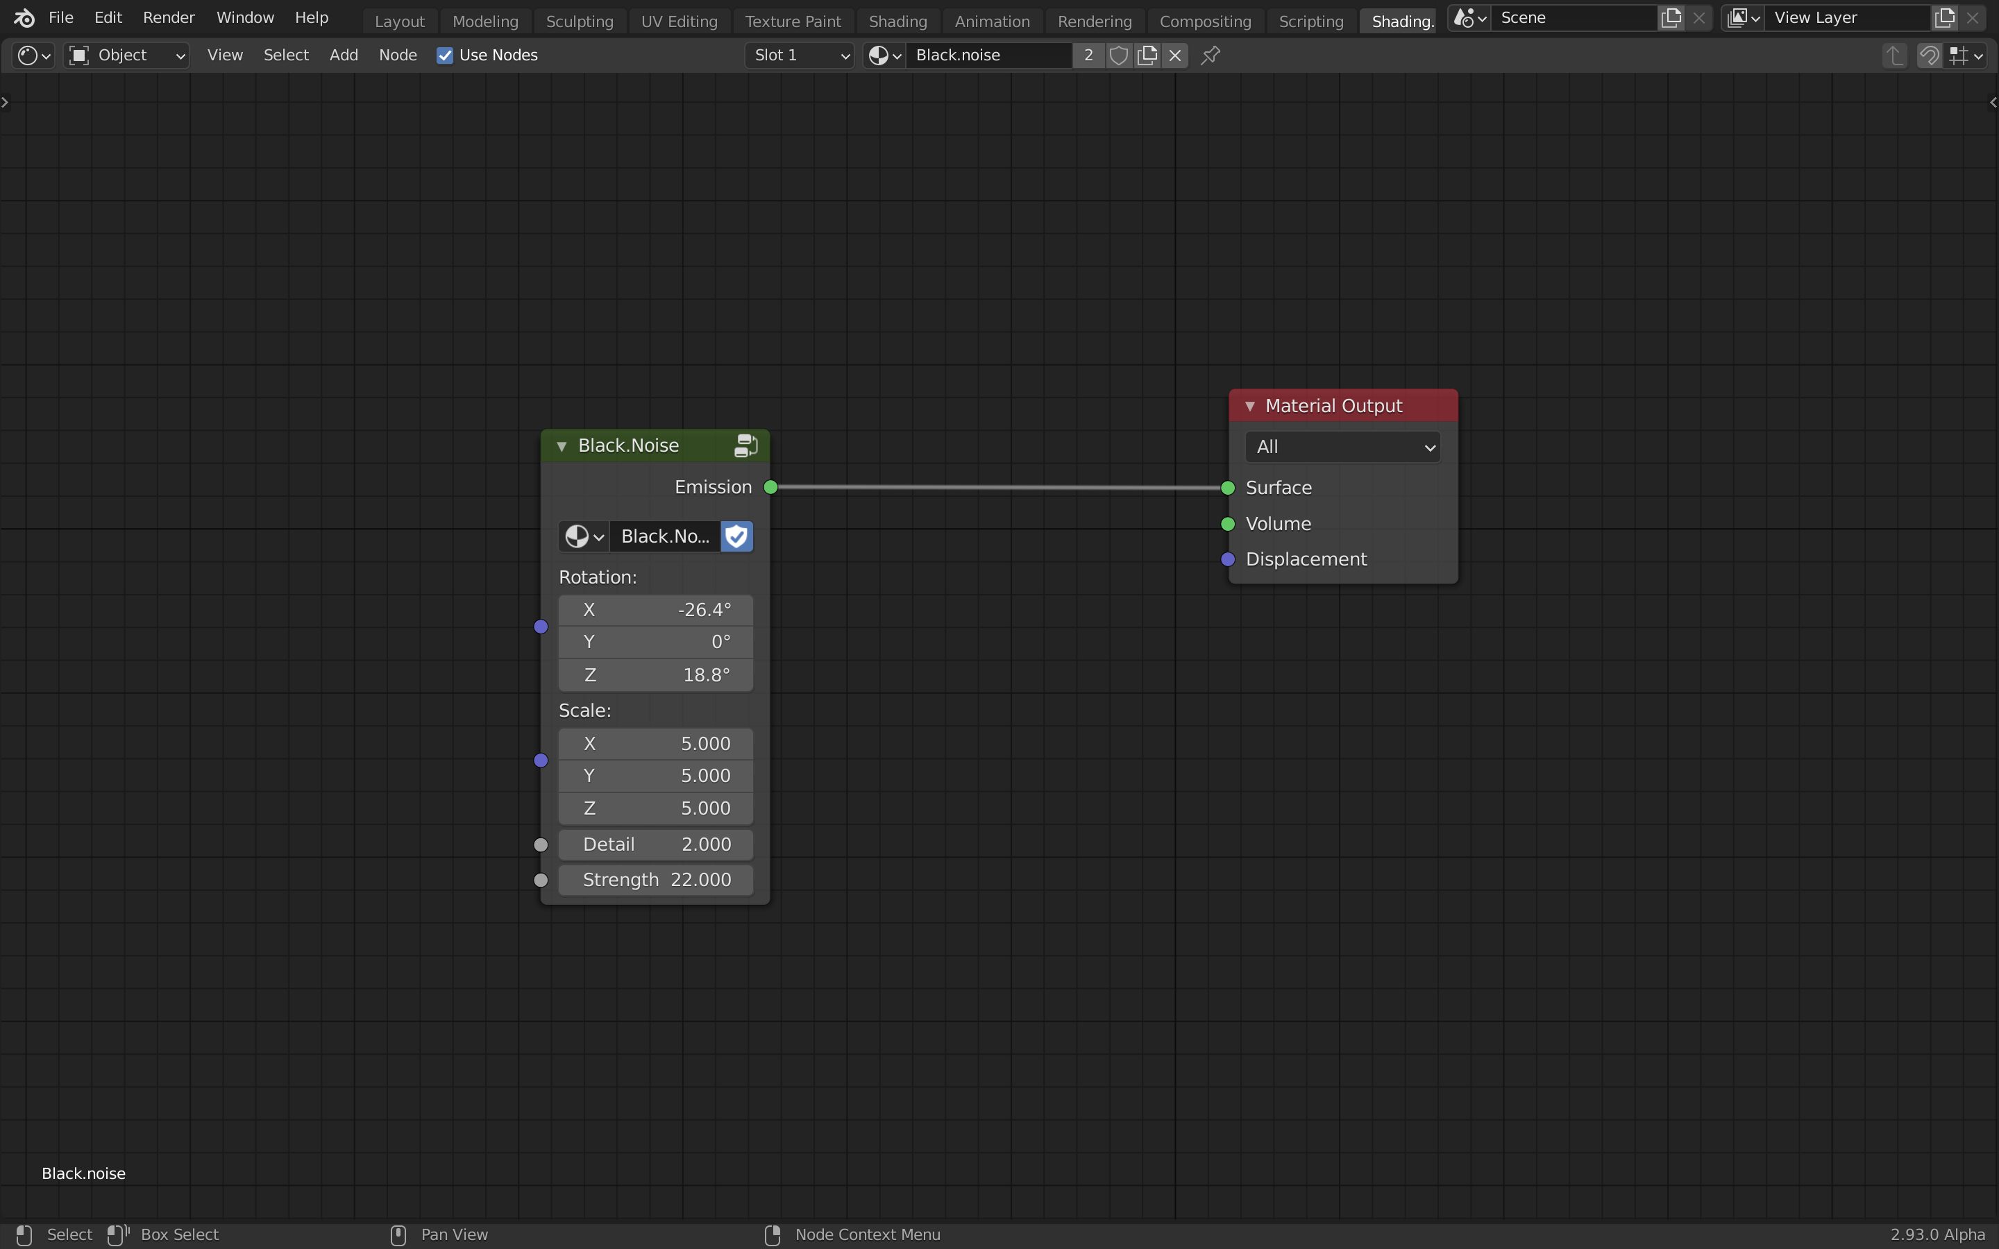This screenshot has width=1999, height=1249.
Task: Toggle fake user shield inside Black.Noise node
Action: point(736,536)
